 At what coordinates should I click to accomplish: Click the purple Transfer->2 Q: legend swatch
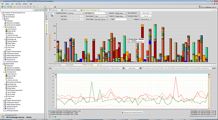(x=215, y=111)
